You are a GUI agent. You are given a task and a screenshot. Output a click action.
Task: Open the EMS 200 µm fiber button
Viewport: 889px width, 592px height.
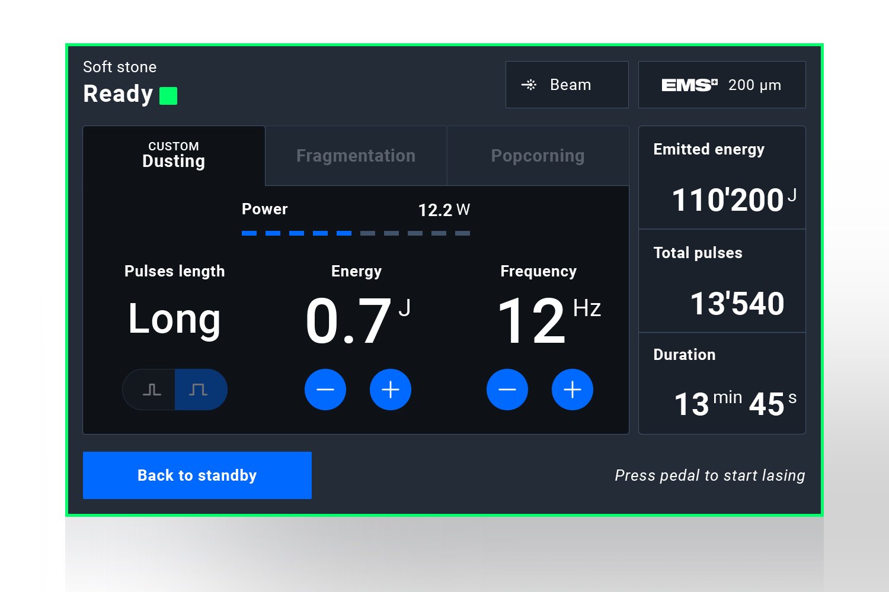click(x=722, y=85)
